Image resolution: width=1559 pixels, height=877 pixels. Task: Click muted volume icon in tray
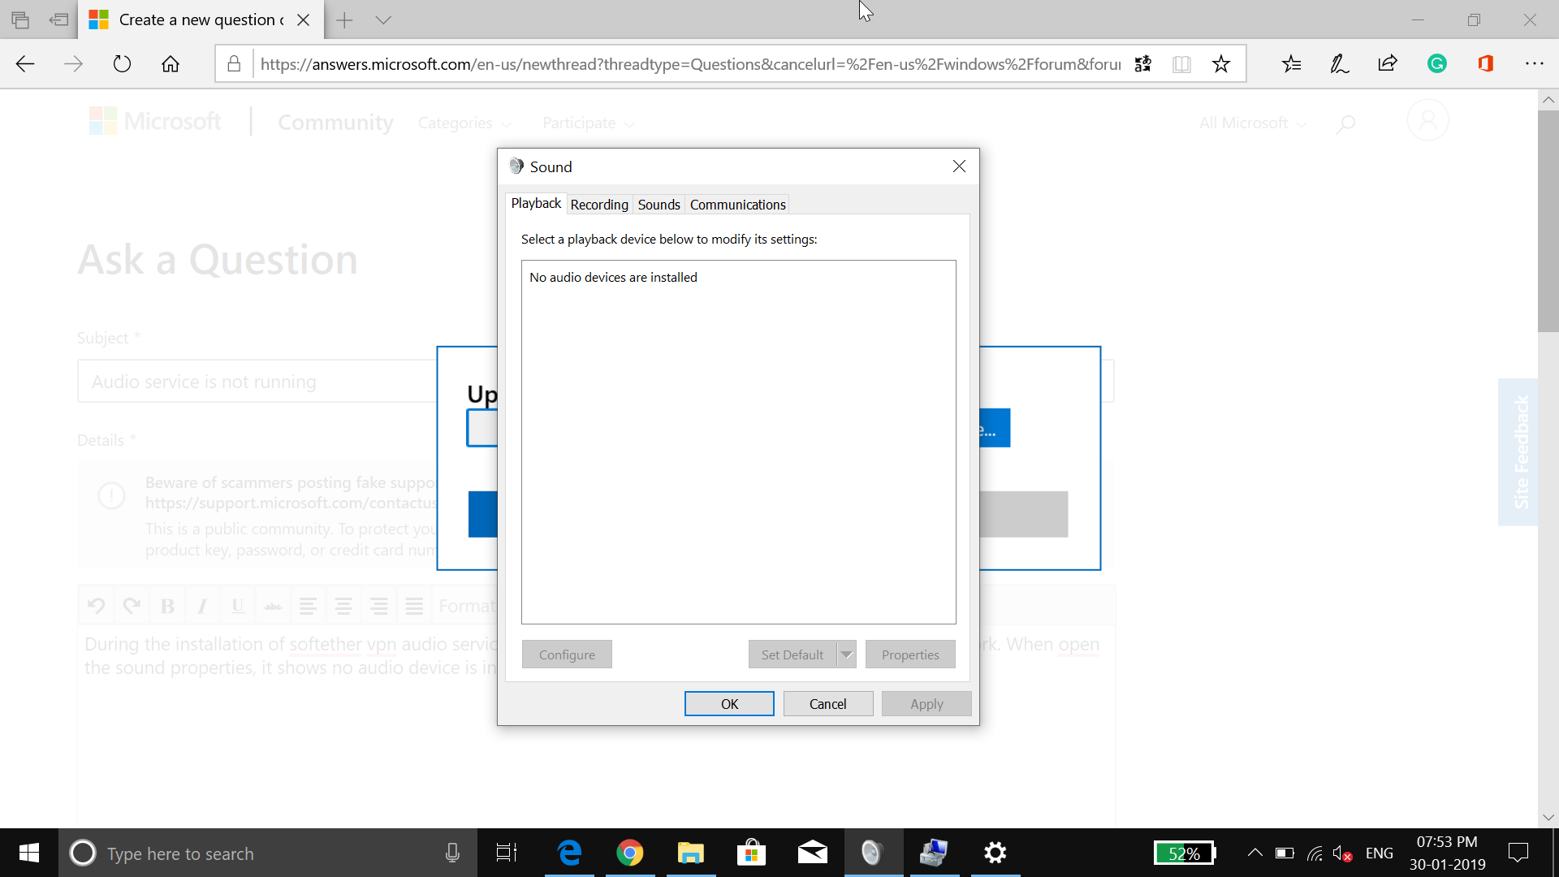click(1342, 853)
